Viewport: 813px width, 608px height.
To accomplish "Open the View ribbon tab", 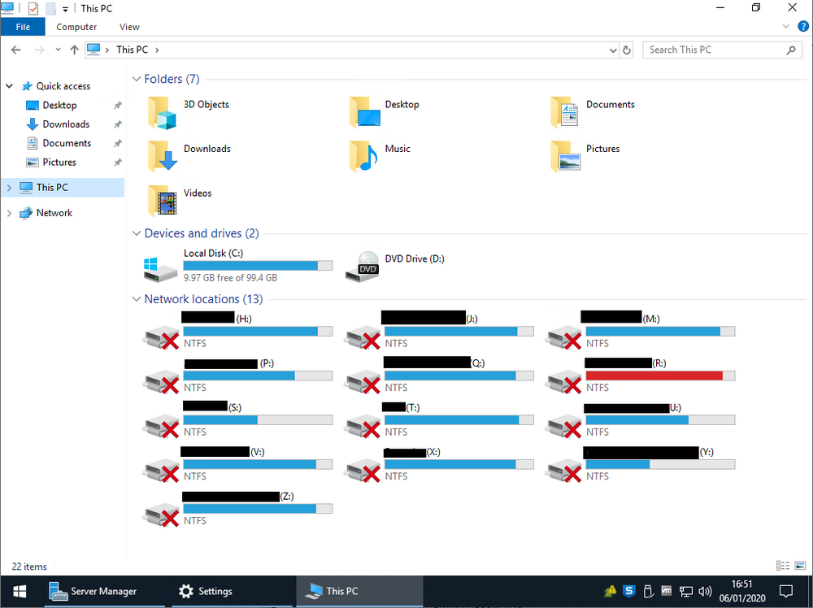I will 128,26.
